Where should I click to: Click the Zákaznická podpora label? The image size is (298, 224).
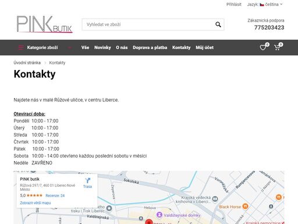pyautogui.click(x=266, y=20)
